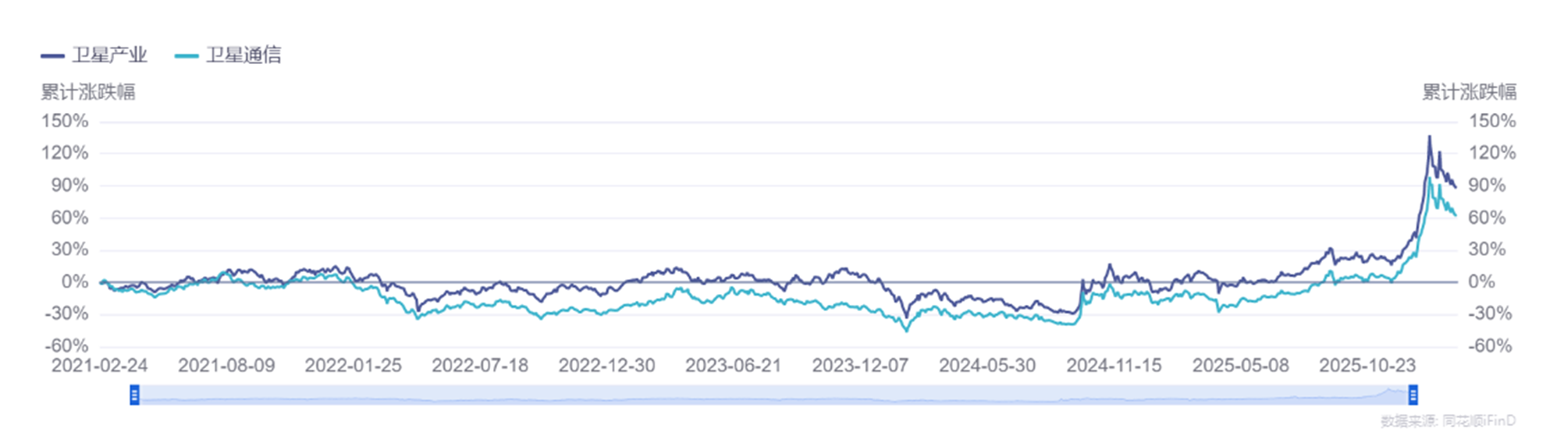Select the 2025-10-23 x-axis date label
Viewport: 1557px width, 439px height.
pos(1367,366)
